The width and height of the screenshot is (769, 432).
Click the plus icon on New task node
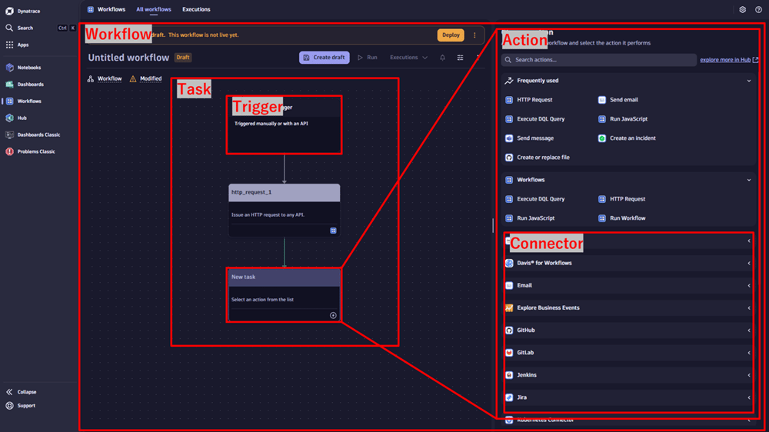pyautogui.click(x=333, y=315)
